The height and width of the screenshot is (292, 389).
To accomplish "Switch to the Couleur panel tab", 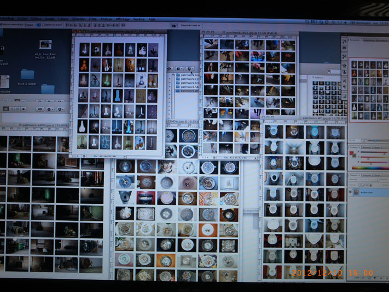I will point(353,147).
